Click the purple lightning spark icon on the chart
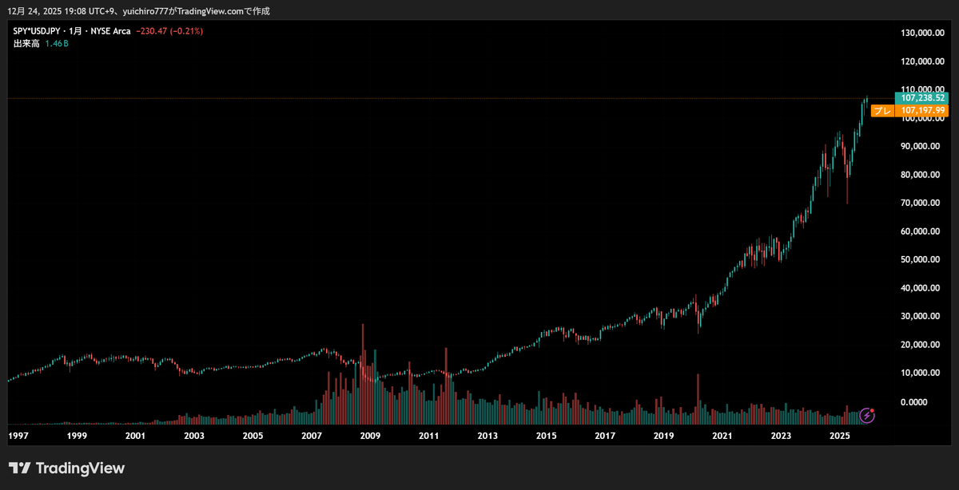This screenshot has height=490, width=959. (867, 416)
